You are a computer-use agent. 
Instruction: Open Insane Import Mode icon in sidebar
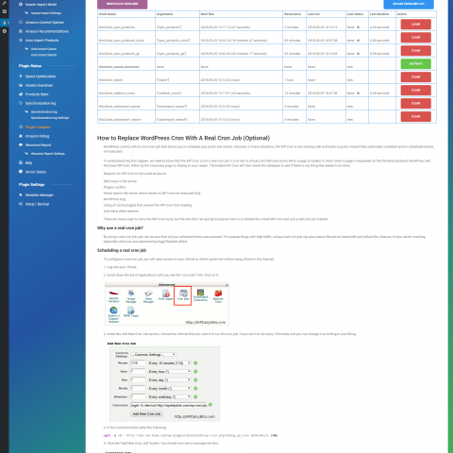coord(21,5)
